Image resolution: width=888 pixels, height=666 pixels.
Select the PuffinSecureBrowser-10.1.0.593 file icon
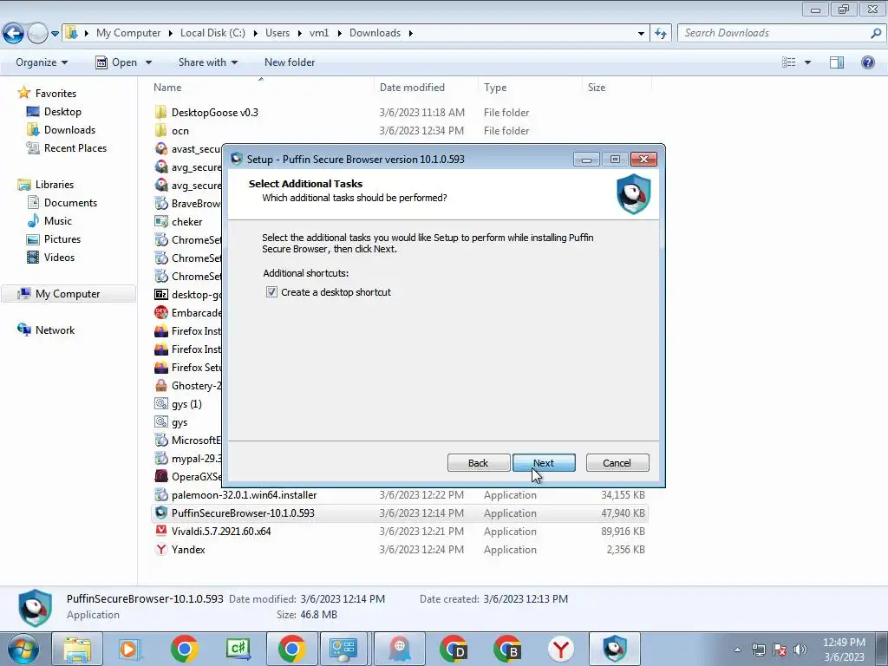161,513
